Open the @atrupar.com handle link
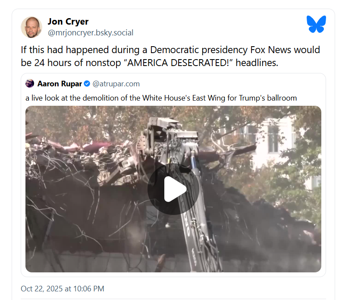Image resolution: width=339 pixels, height=300 pixels. [116, 84]
